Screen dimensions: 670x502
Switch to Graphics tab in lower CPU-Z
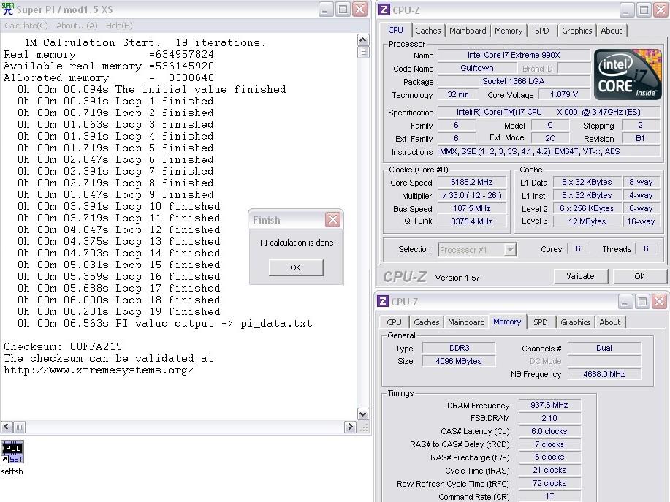pos(576,322)
